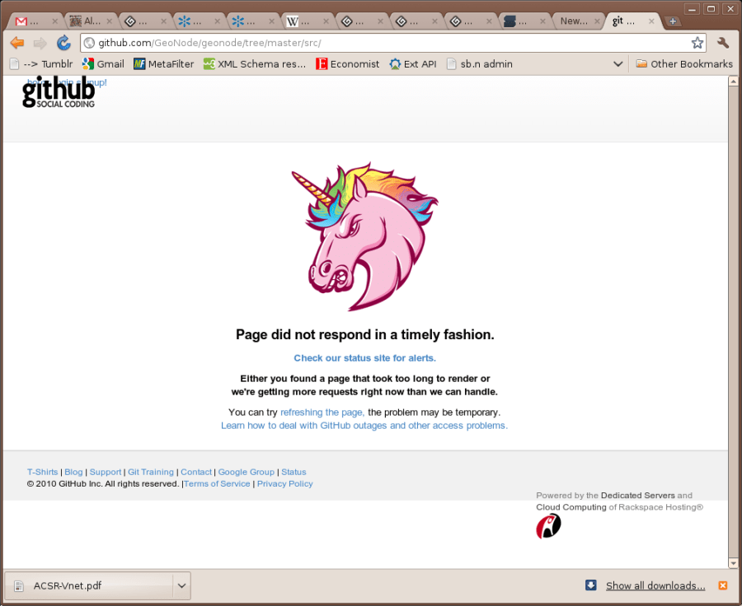This screenshot has width=742, height=606.
Task: Expand the bookmarks bar overflow chevron
Action: 618,63
